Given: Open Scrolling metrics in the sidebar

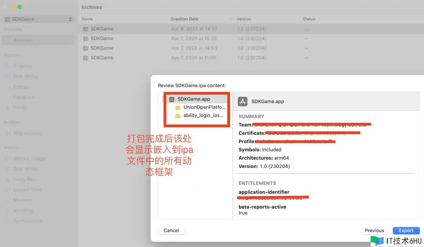Looking at the screenshot, I should pos(23,211).
